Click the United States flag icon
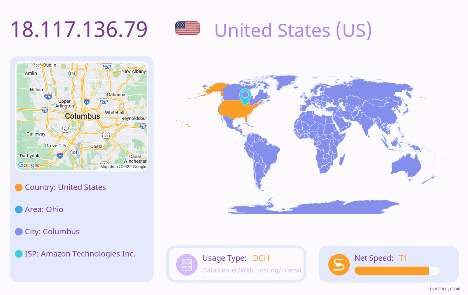 tap(188, 28)
